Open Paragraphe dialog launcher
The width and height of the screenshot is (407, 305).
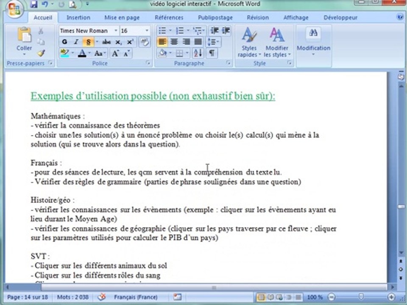click(x=229, y=63)
